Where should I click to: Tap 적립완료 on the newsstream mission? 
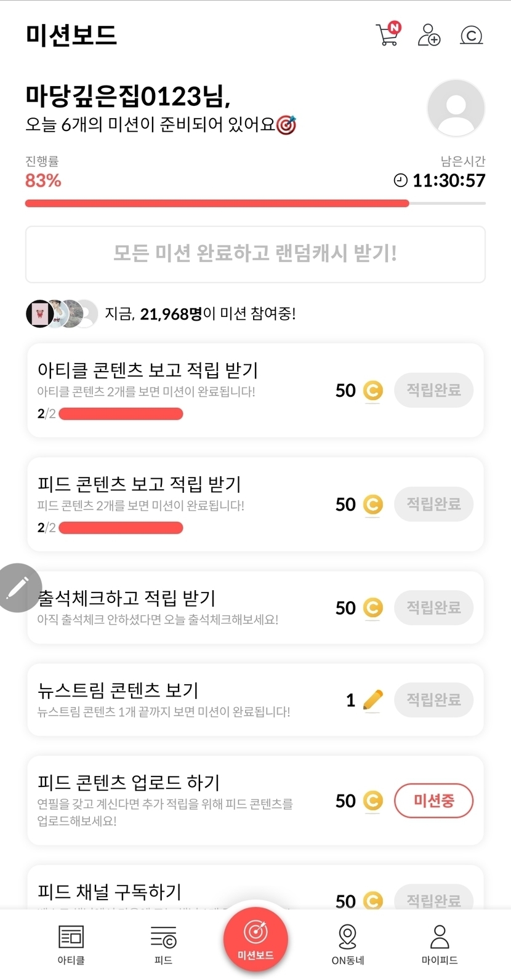coord(433,700)
